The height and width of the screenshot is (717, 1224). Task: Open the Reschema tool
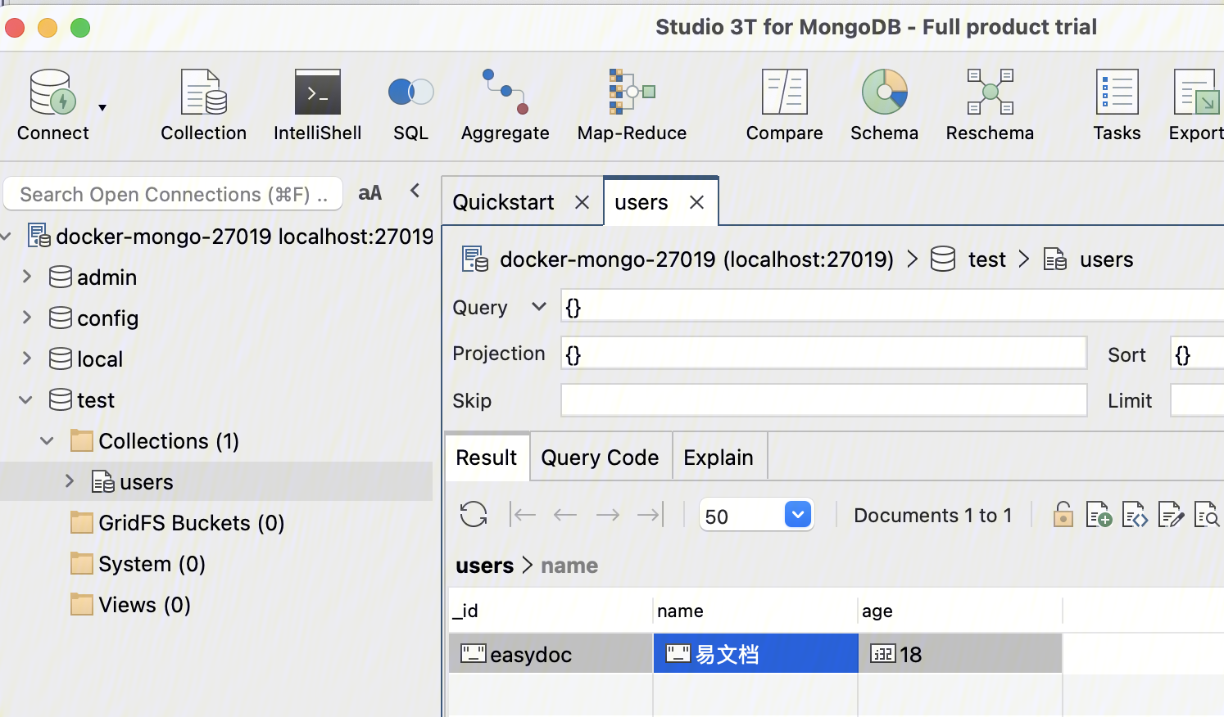click(990, 106)
